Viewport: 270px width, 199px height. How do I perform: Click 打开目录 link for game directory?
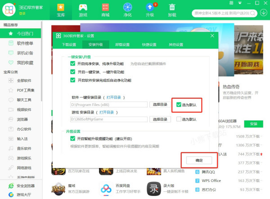tap(107, 112)
